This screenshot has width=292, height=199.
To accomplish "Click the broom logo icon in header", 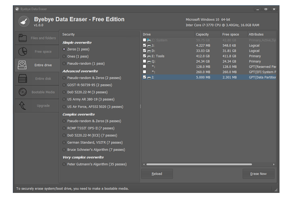I will point(24,22).
